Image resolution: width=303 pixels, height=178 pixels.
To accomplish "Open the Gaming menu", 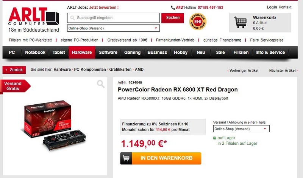I will tap(132, 52).
